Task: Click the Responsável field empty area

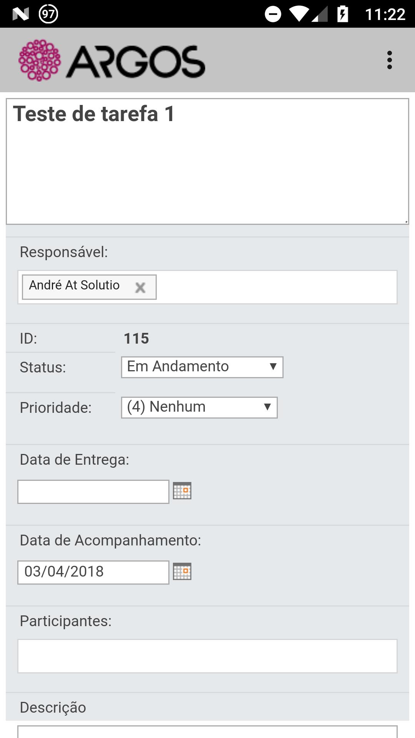Action: 277,287
